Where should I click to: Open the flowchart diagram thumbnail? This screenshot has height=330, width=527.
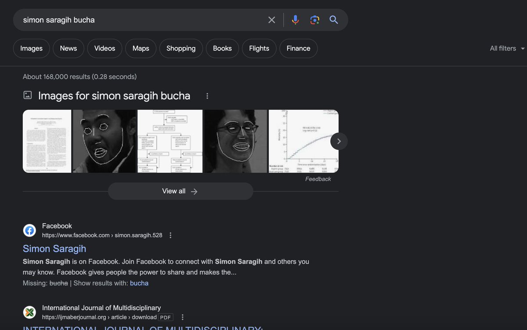170,141
